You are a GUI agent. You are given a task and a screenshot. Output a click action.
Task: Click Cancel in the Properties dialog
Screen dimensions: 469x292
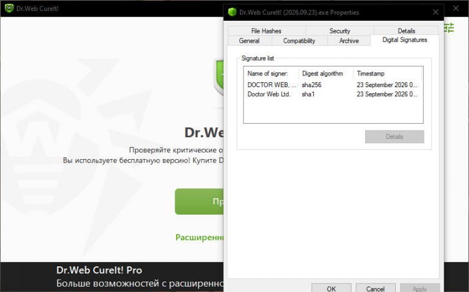click(376, 288)
